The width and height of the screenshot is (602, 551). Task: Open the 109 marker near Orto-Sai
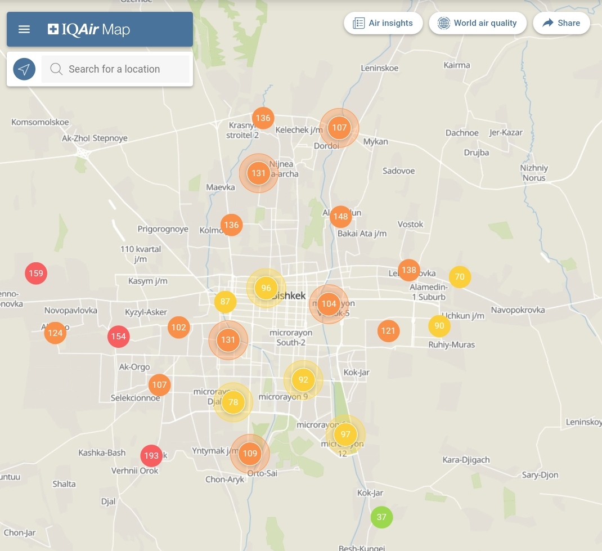pos(250,454)
